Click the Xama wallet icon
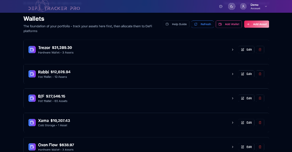292x152 pixels. [32, 123]
